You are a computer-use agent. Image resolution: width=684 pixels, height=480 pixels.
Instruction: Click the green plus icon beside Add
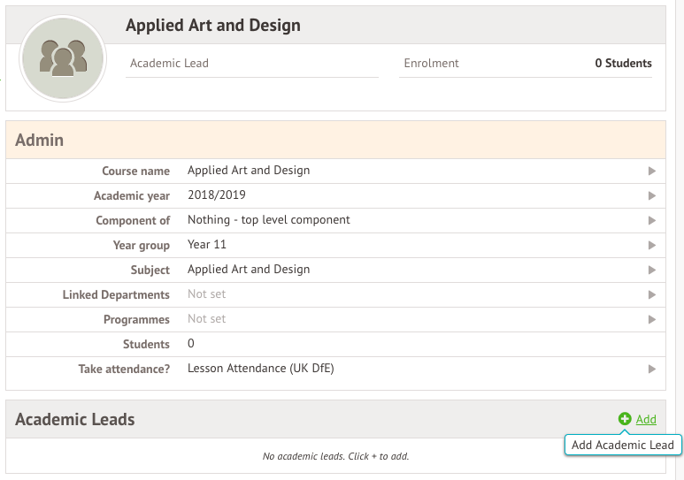click(x=625, y=419)
